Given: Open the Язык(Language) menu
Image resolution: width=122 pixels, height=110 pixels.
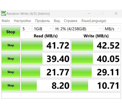Looking at the screenshot, I should [x=94, y=21].
